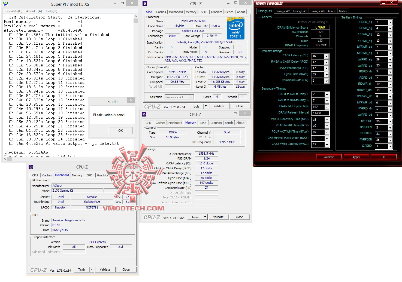This screenshot has height=282, width=402.
Task: Open Memory tab in Mainboard CPU-Z window
Action: pyautogui.click(x=77, y=175)
